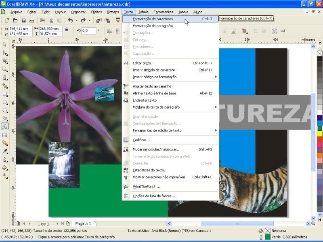The image size is (323, 242).
Task: Switch to the Página 1 tab
Action: tap(83, 223)
